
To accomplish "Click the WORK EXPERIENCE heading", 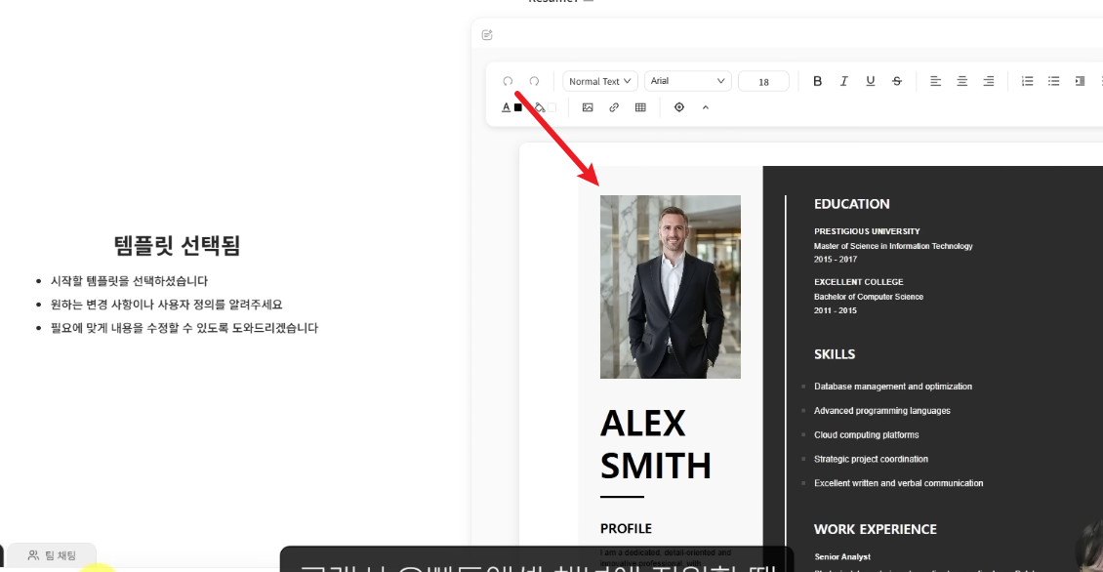I will click(x=876, y=529).
